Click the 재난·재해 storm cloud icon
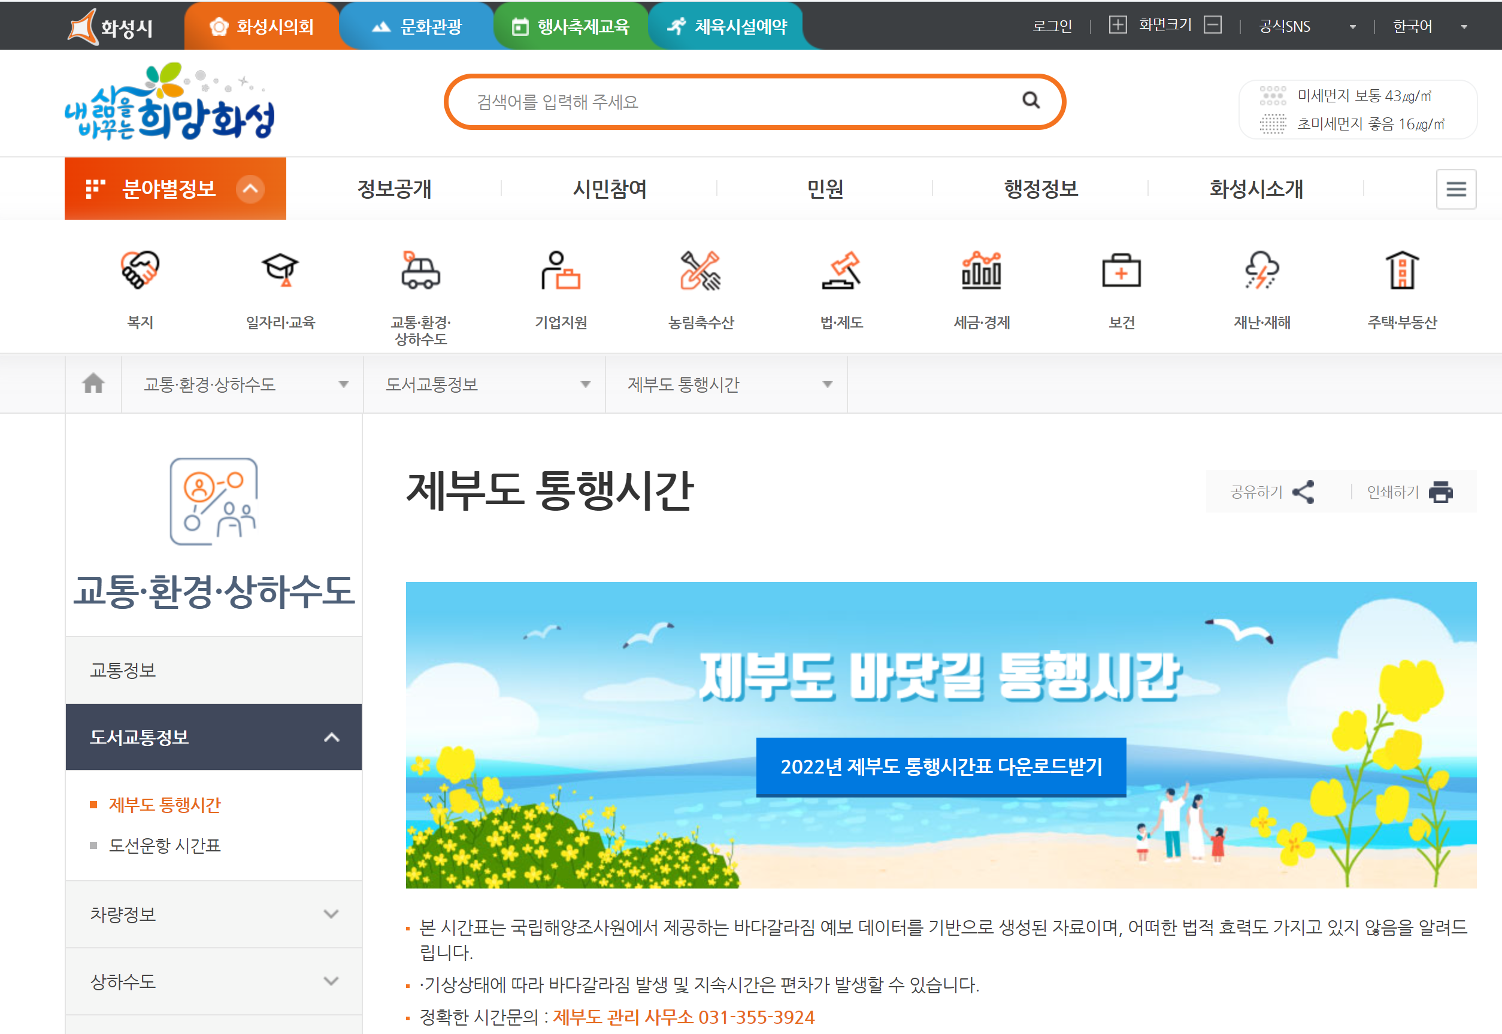This screenshot has width=1502, height=1034. 1261,269
